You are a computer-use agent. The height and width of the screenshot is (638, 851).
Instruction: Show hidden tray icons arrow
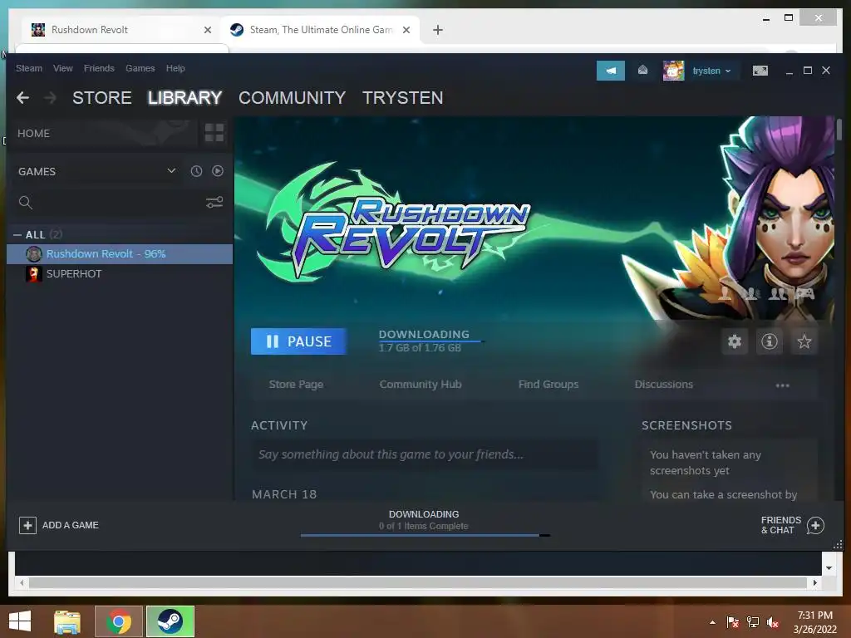[x=712, y=622]
